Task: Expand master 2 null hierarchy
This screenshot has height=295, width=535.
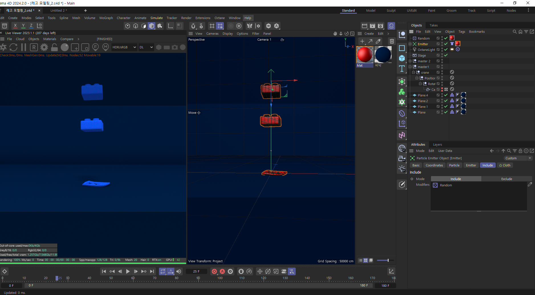Action: click(x=410, y=61)
